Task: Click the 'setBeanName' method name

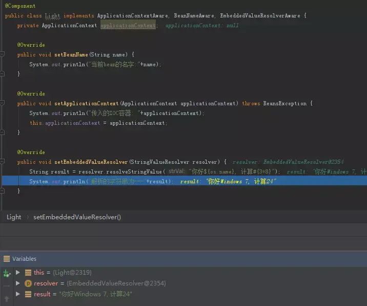Action: (x=71, y=54)
